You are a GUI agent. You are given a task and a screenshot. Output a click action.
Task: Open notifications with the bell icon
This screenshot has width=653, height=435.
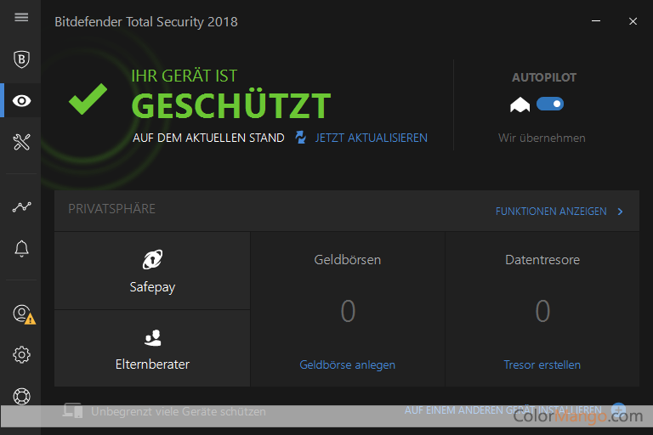(x=21, y=249)
